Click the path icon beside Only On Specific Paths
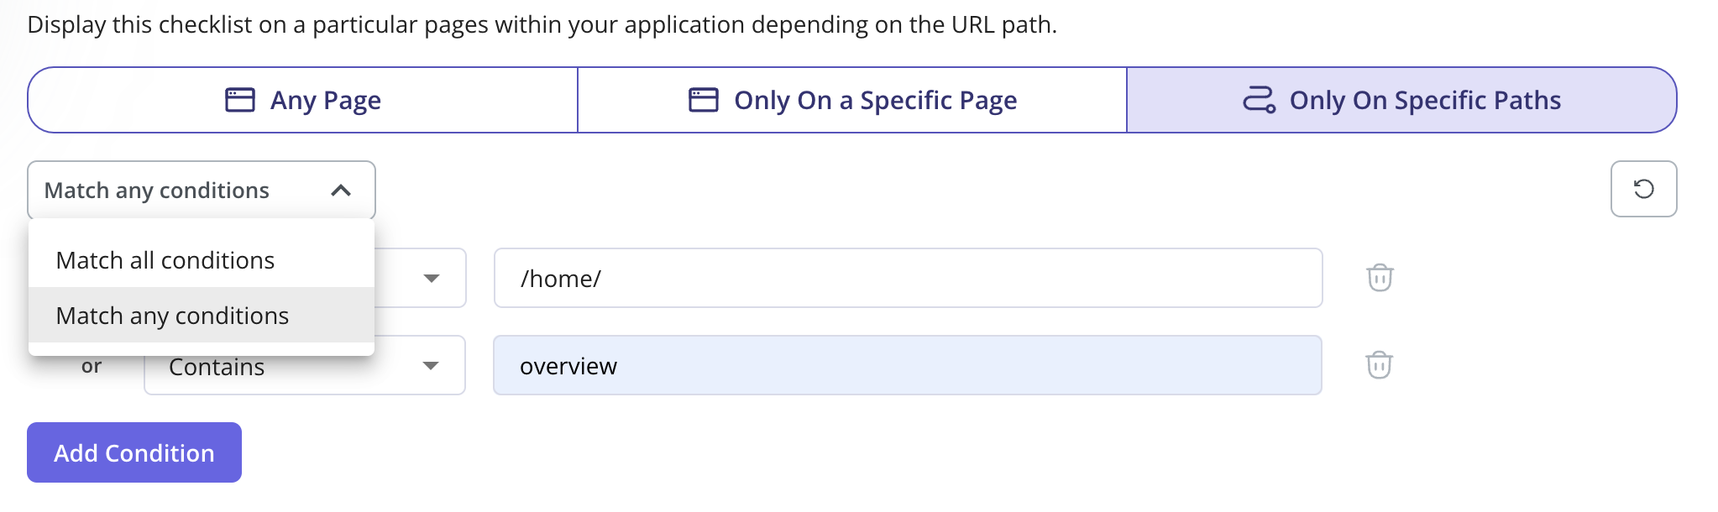 (1260, 100)
